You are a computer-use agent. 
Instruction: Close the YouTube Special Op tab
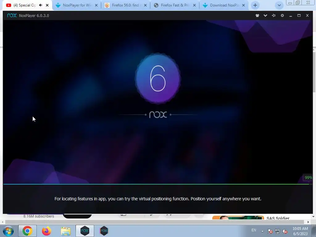(x=47, y=5)
